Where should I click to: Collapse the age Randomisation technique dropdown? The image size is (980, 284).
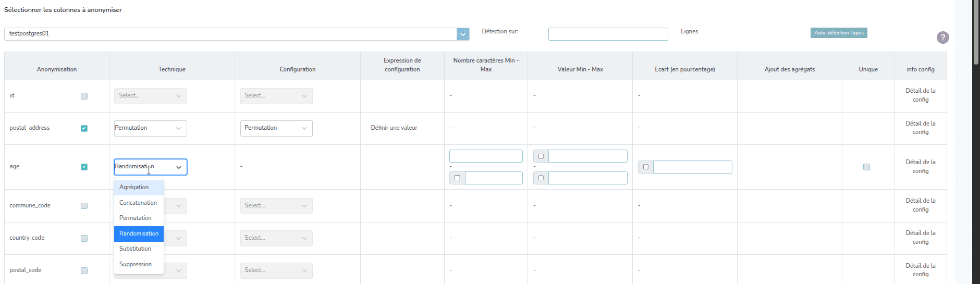click(x=178, y=167)
